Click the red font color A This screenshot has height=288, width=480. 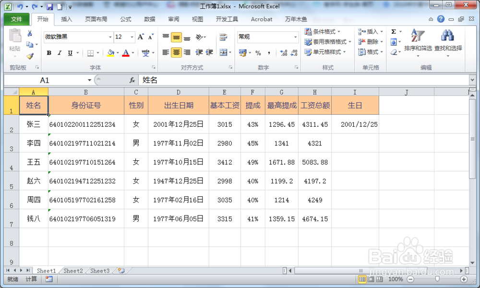(x=125, y=53)
